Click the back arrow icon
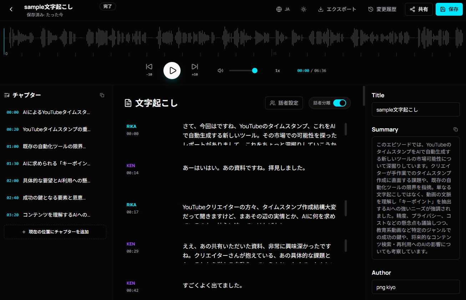The image size is (466, 300). click(x=11, y=9)
